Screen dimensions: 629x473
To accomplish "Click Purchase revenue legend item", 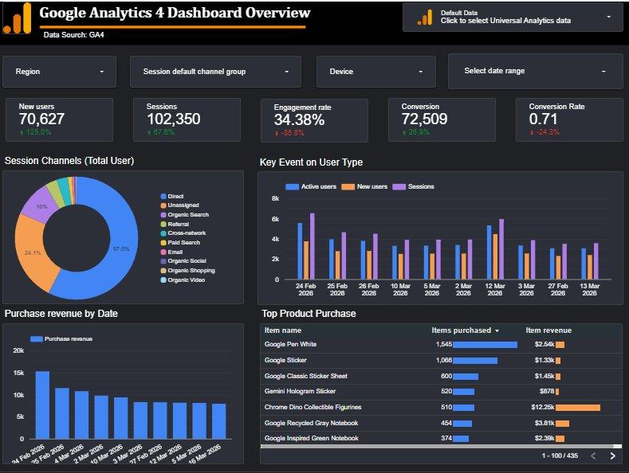I will click(x=61, y=339).
